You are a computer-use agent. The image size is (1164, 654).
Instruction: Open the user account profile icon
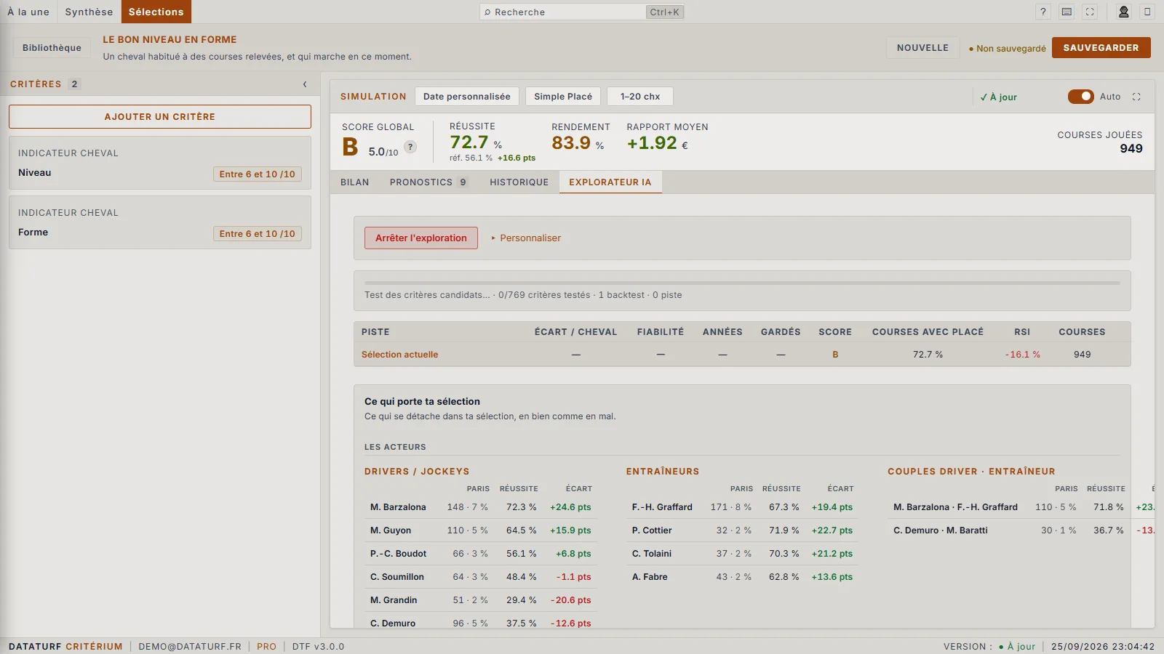(1124, 12)
